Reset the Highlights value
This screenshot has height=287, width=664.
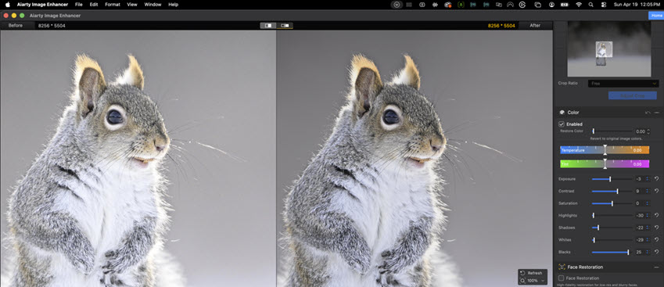click(656, 216)
